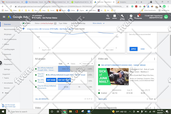Image resolution: width=171 pixels, height=114 pixels.
Task: Click VIEW recommendation link
Action: coord(142,49)
